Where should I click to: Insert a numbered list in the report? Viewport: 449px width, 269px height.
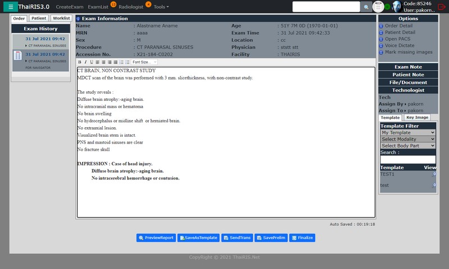121,62
